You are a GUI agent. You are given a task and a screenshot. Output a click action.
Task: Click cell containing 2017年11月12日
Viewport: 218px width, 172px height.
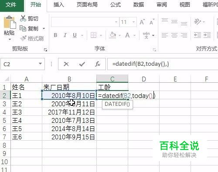tap(69, 112)
